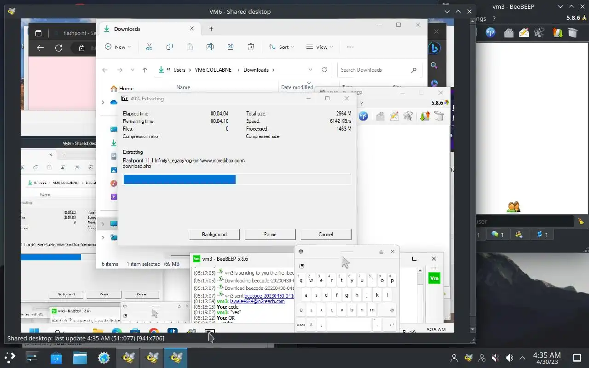The width and height of the screenshot is (589, 368).
Task: Open the New dropdown in Explorer
Action: tap(118, 47)
